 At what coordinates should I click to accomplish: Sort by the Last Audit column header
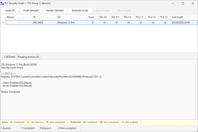coord(184,17)
